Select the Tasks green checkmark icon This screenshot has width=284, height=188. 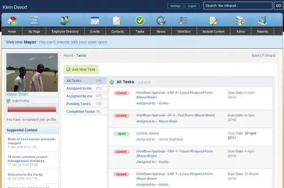pos(140,20)
